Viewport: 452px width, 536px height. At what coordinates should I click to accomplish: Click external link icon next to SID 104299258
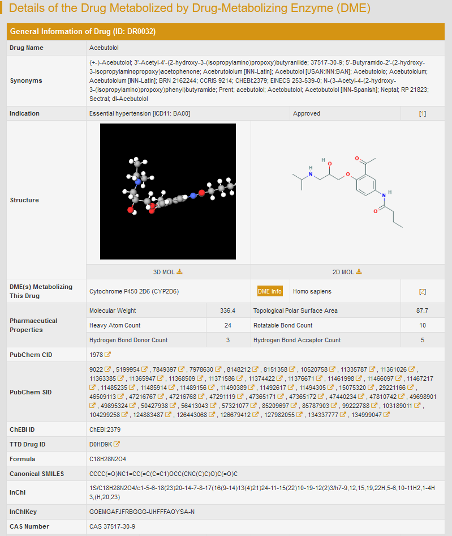[124, 415]
